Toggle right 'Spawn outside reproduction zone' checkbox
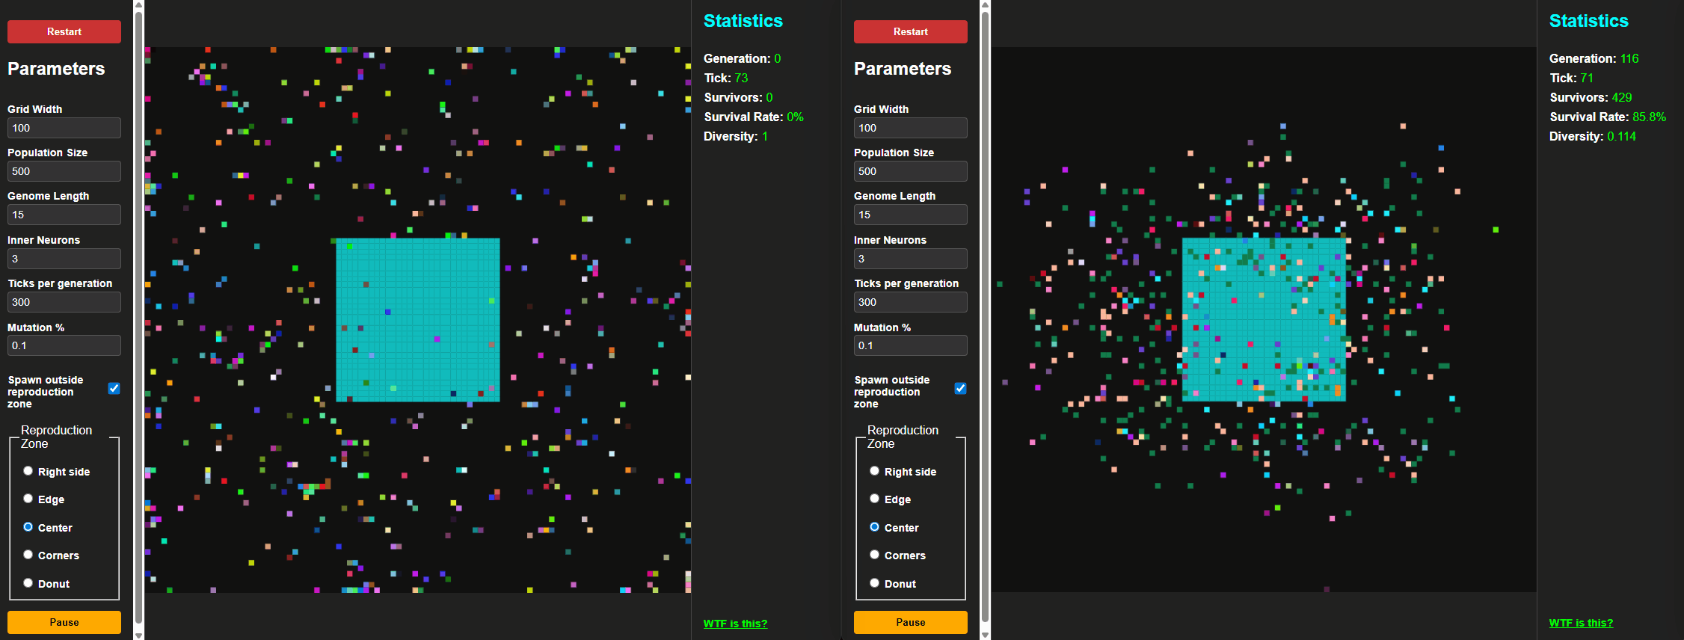The height and width of the screenshot is (640, 1684). [960, 388]
